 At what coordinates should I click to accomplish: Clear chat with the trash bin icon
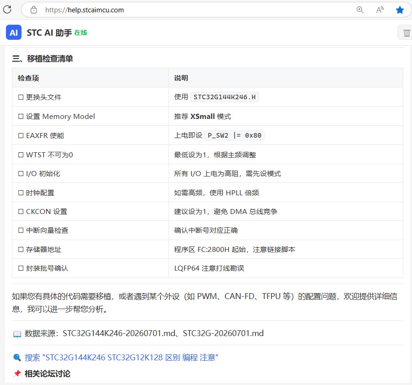click(407, 33)
